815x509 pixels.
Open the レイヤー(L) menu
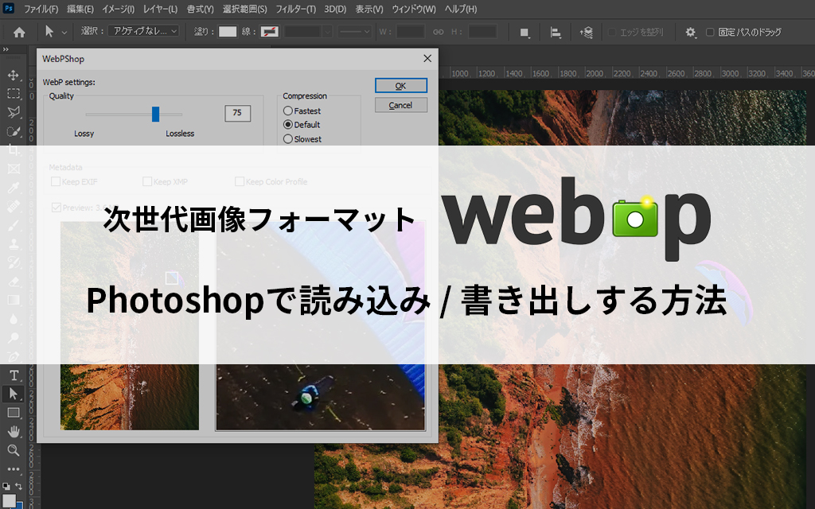pyautogui.click(x=160, y=9)
